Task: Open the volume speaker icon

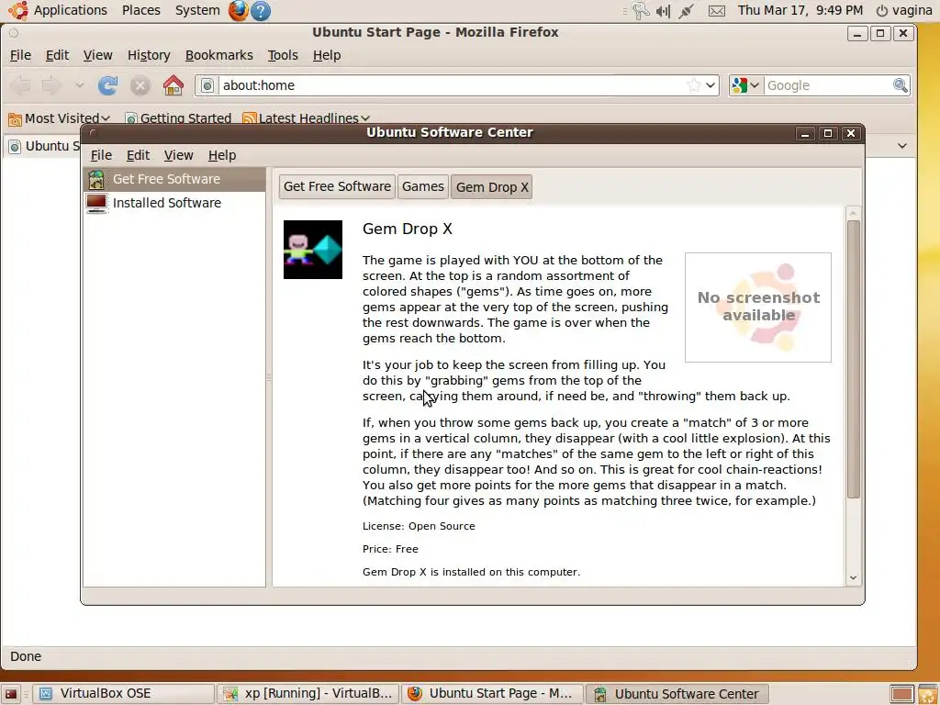Action: pyautogui.click(x=663, y=11)
